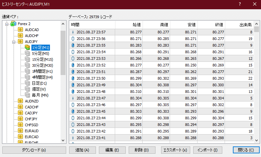Click the candle icon for 23:41 row

(73, 138)
